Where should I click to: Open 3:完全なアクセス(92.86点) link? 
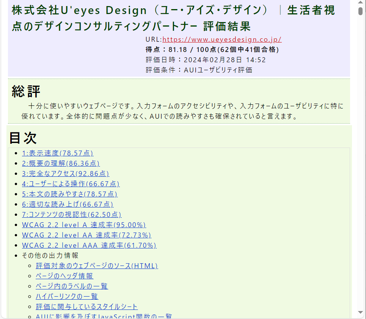click(x=66, y=174)
